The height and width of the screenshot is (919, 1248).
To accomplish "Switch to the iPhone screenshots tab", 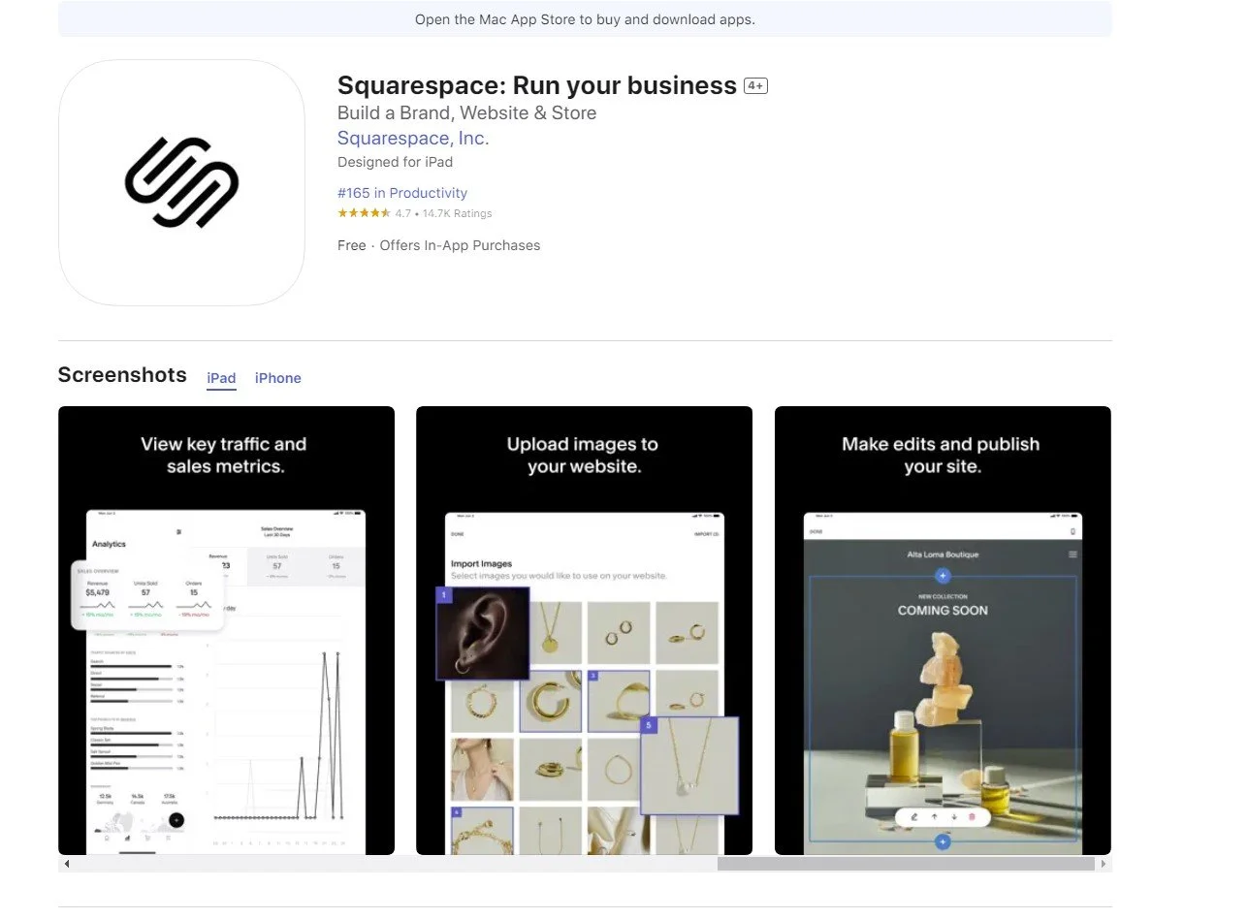I will pyautogui.click(x=278, y=378).
